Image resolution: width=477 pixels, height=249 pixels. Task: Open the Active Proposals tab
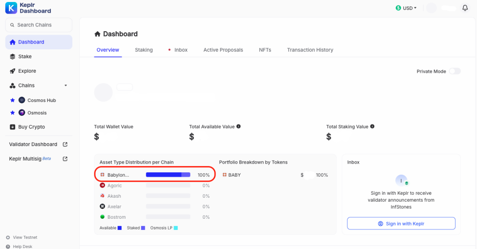[223, 50]
